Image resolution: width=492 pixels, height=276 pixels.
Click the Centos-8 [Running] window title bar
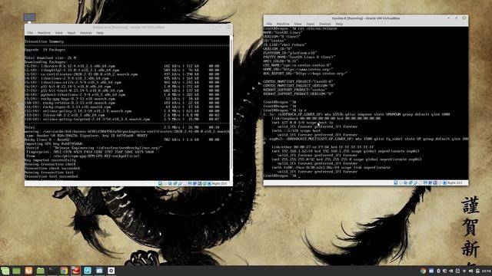(366, 18)
